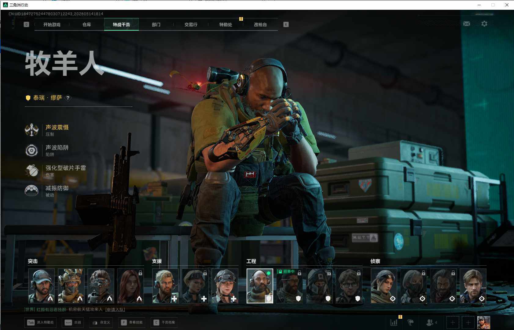Click the 出战 deploy button
The width and height of the screenshot is (514, 330).
coord(73,322)
